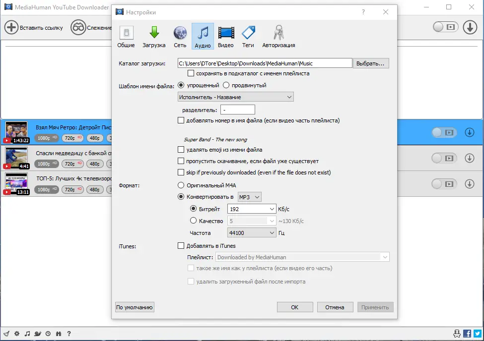Expand the MP3 format dropdown
Image resolution: width=484 pixels, height=341 pixels.
249,197
